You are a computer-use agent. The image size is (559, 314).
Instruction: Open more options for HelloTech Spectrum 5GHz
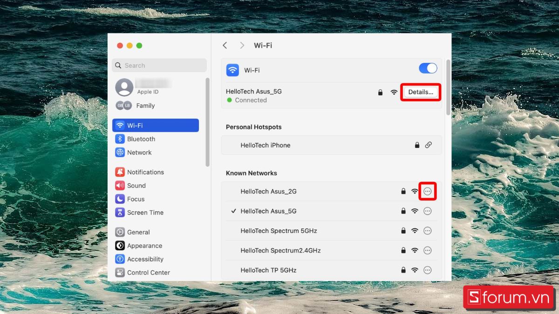point(428,230)
